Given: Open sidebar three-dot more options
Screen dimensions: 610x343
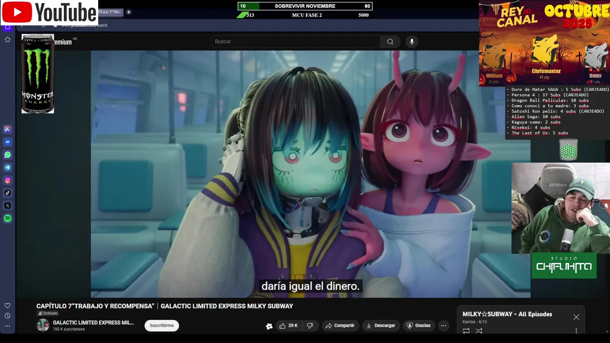Looking at the screenshot, I should pos(8,326).
